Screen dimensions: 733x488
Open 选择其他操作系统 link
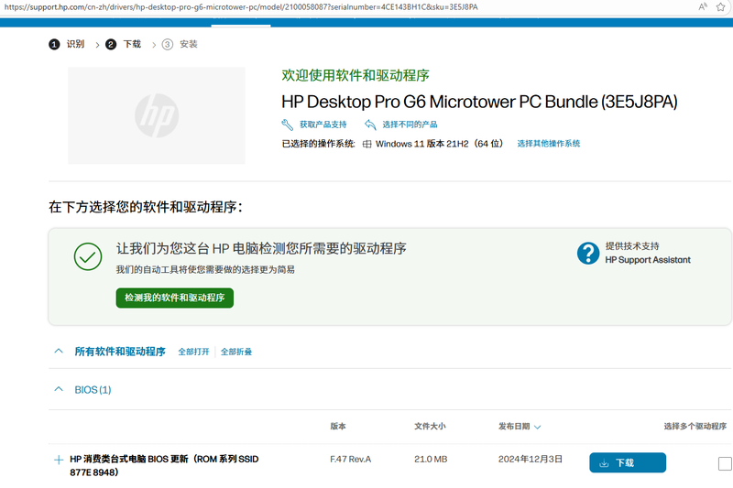[x=548, y=144]
